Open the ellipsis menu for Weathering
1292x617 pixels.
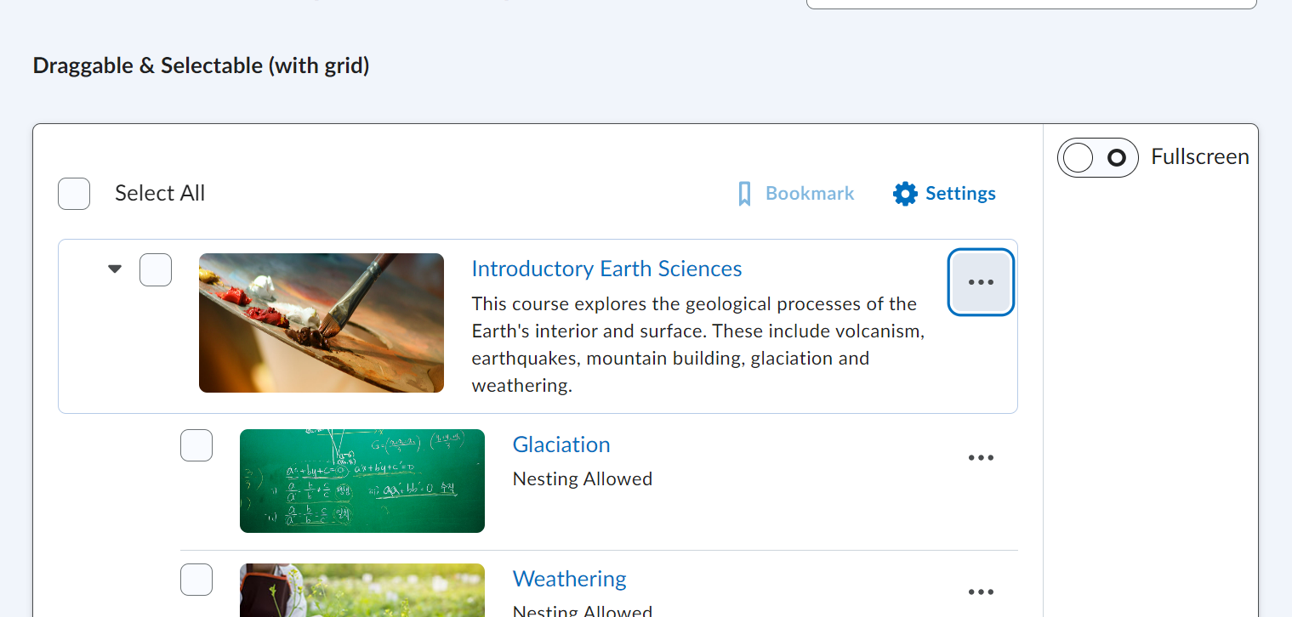pyautogui.click(x=981, y=592)
